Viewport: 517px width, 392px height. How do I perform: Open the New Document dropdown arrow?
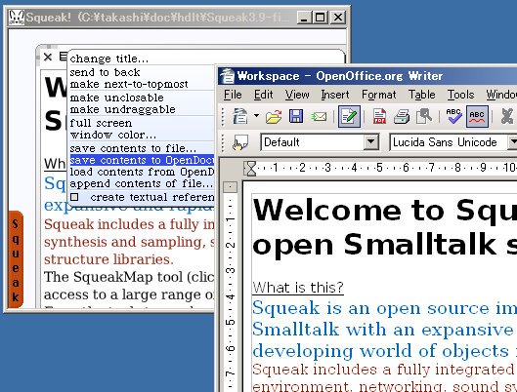tap(256, 116)
